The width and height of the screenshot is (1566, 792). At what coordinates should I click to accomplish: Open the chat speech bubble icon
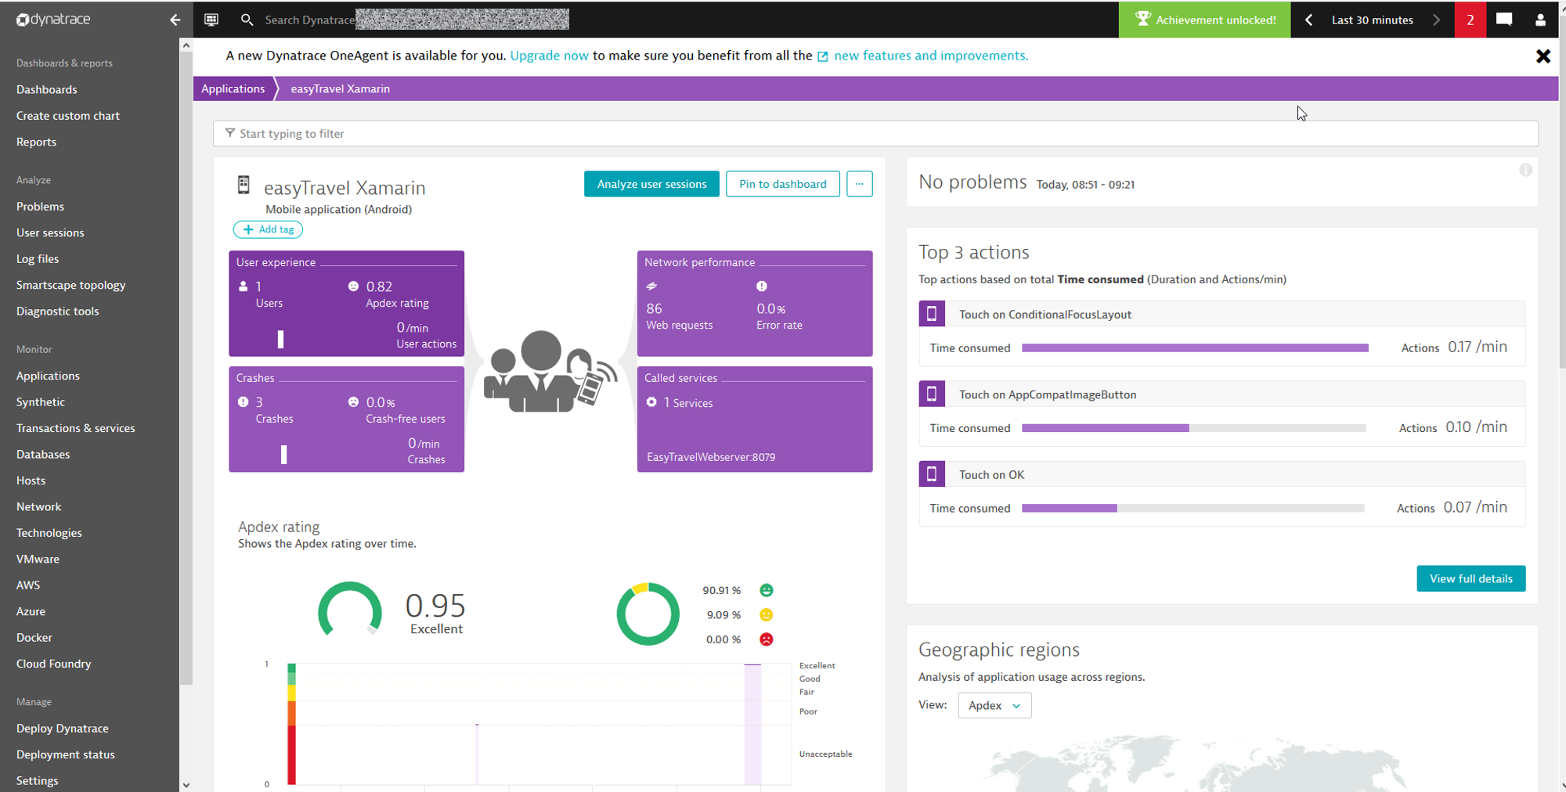(1504, 20)
